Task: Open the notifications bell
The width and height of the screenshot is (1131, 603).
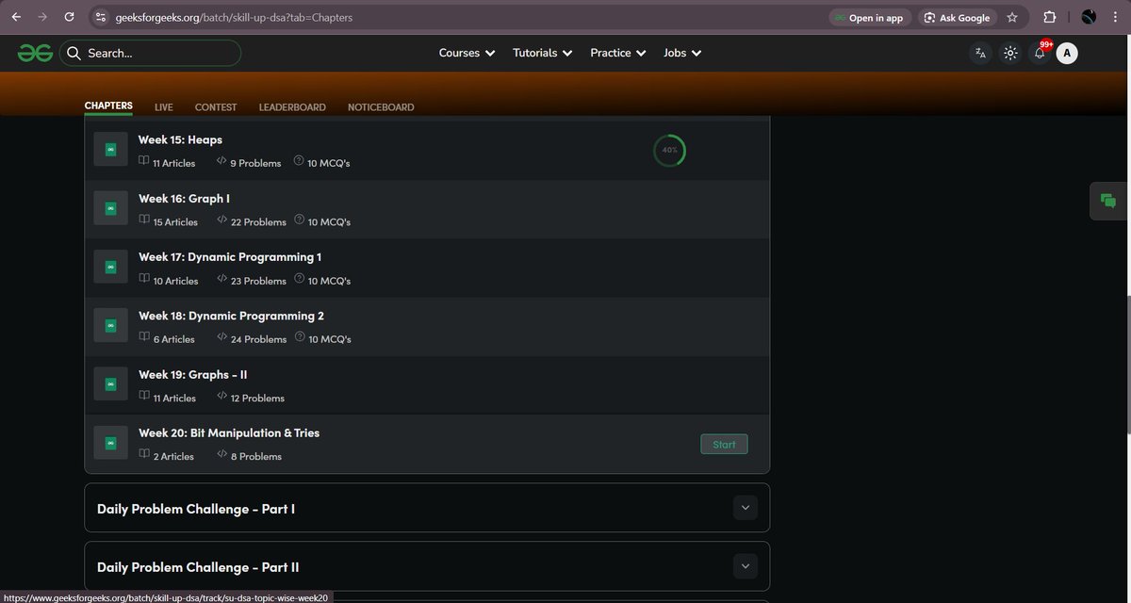Action: tap(1040, 54)
